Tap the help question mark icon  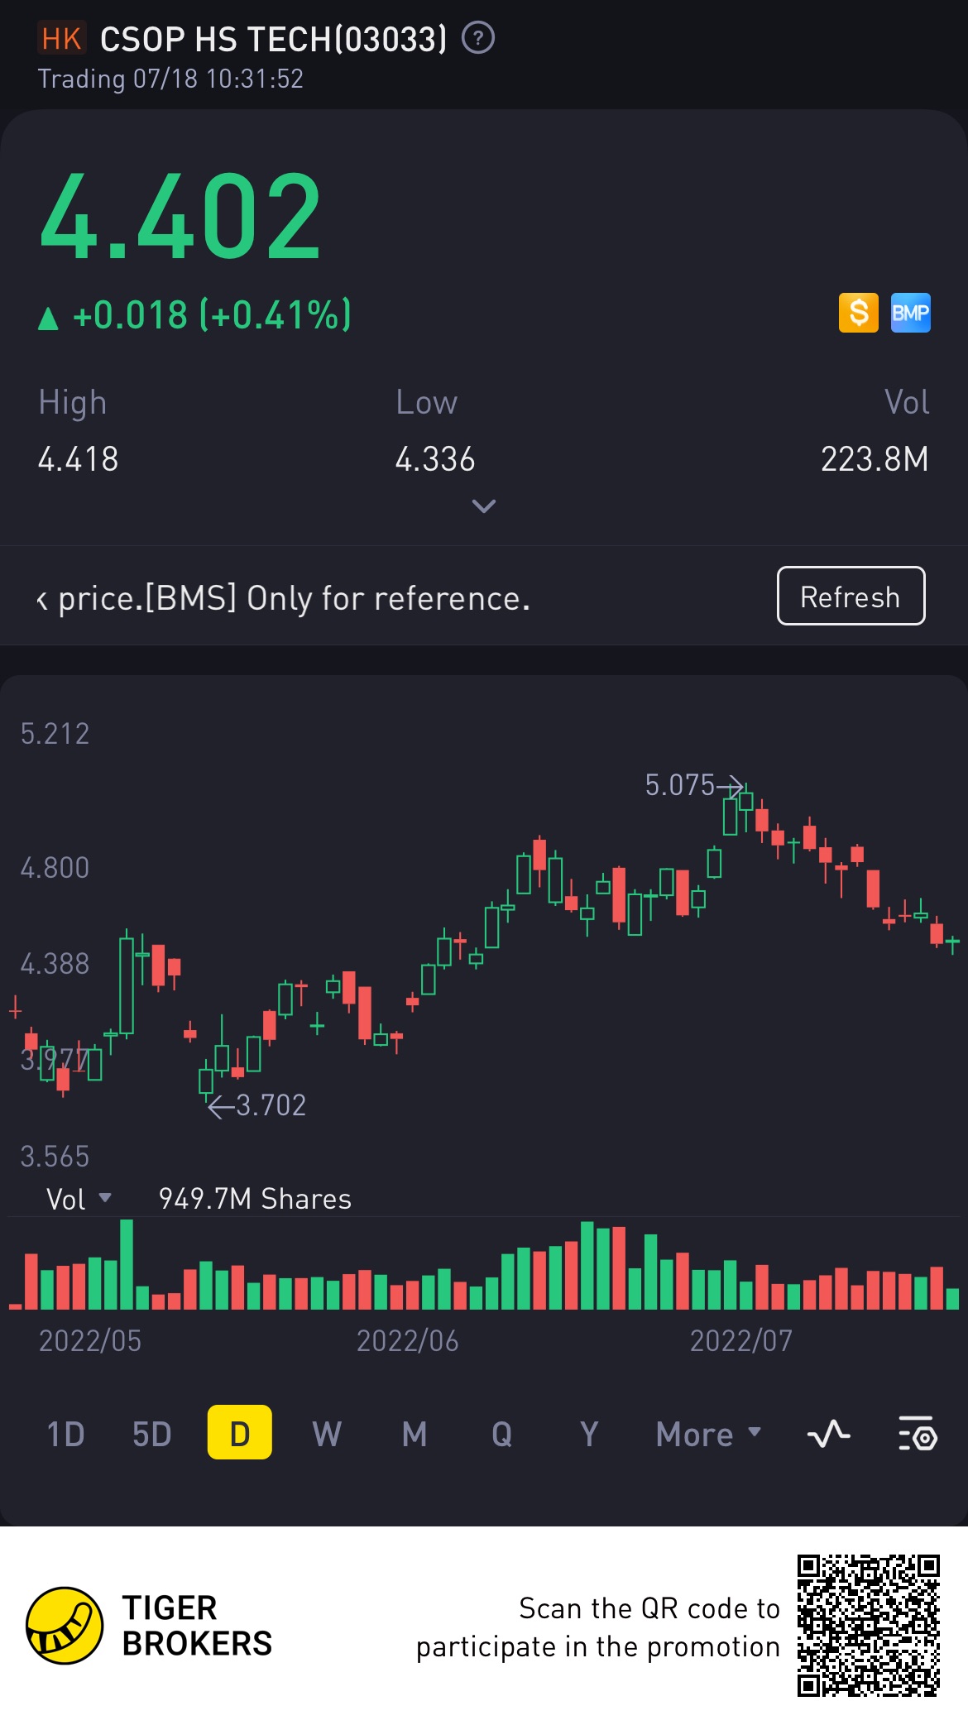click(x=478, y=38)
